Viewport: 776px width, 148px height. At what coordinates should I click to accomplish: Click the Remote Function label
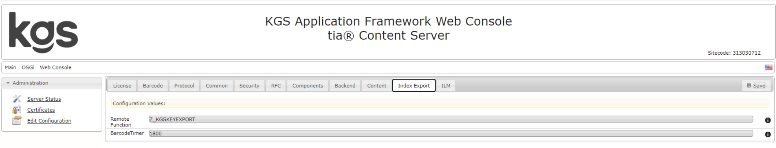coord(121,122)
